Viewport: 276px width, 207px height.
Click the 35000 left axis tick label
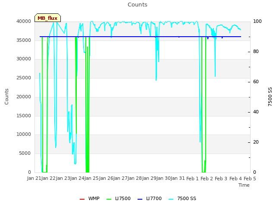tap(24, 40)
